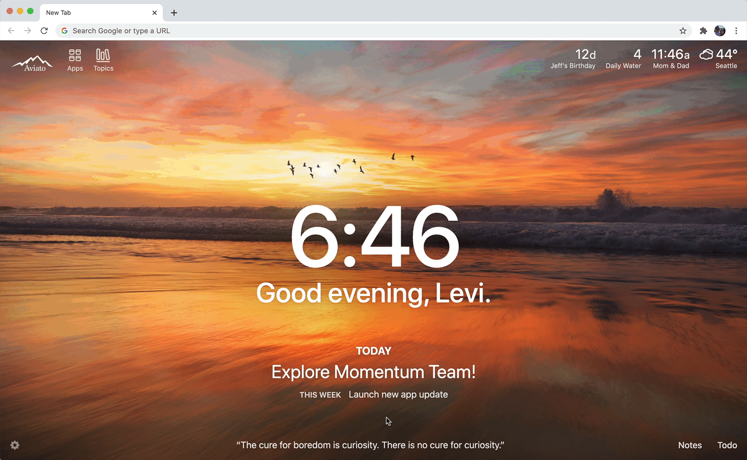This screenshot has height=460, width=747.
Task: Click the Daily Water counter
Action: 623,59
